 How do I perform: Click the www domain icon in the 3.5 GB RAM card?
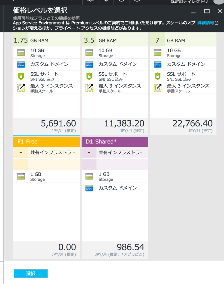click(89, 64)
